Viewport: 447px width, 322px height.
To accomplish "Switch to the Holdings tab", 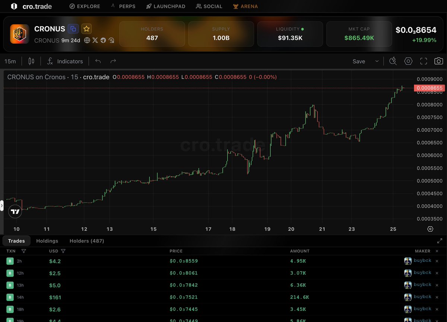I will coord(47,241).
